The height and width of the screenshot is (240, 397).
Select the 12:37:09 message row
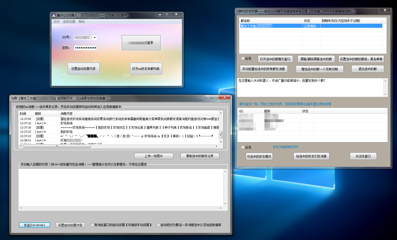119,119
